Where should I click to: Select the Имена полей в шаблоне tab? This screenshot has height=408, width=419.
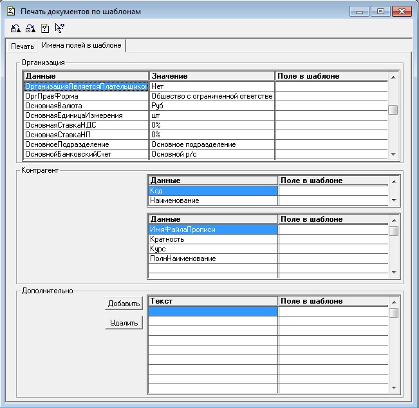click(x=81, y=46)
